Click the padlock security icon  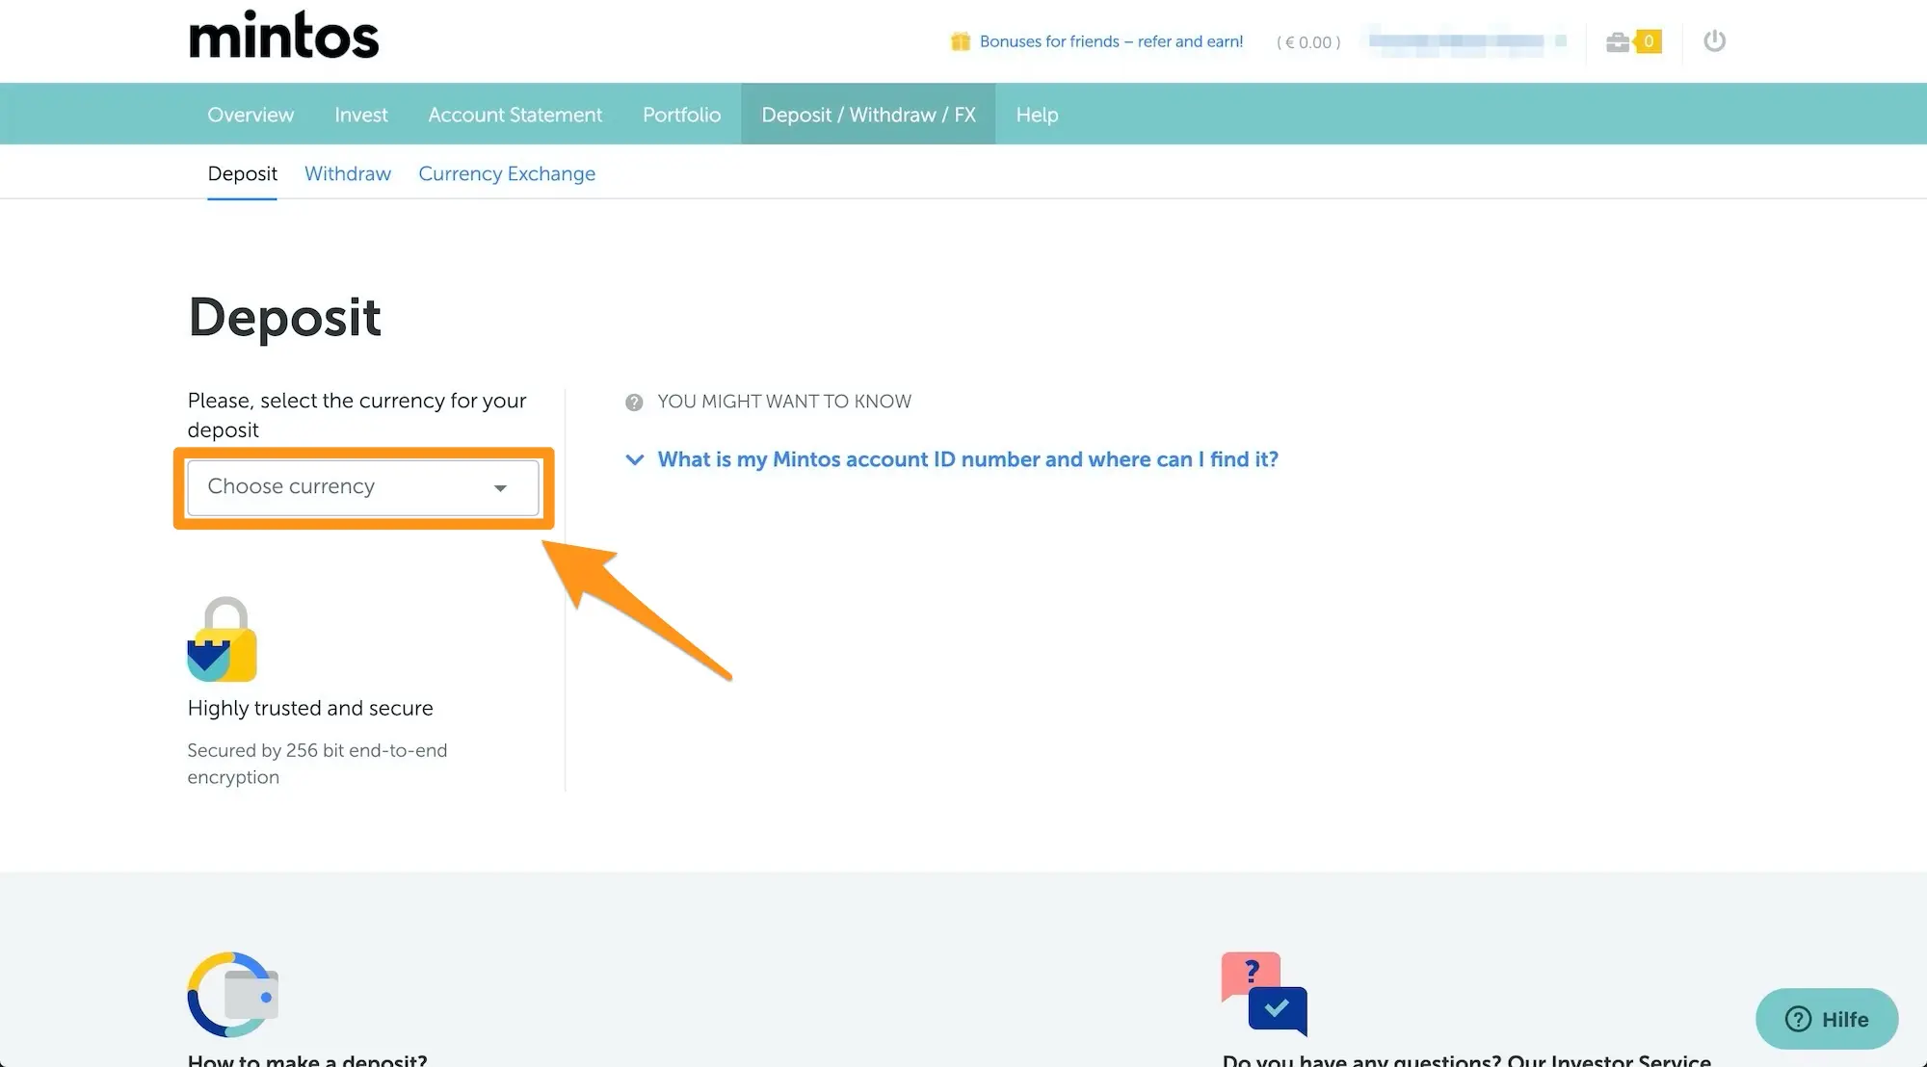[223, 639]
